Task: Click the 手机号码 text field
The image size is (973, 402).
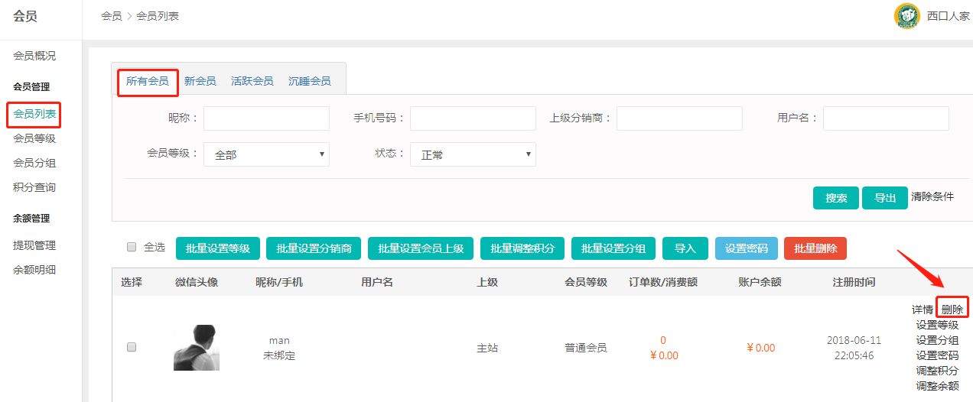Action: 473,118
